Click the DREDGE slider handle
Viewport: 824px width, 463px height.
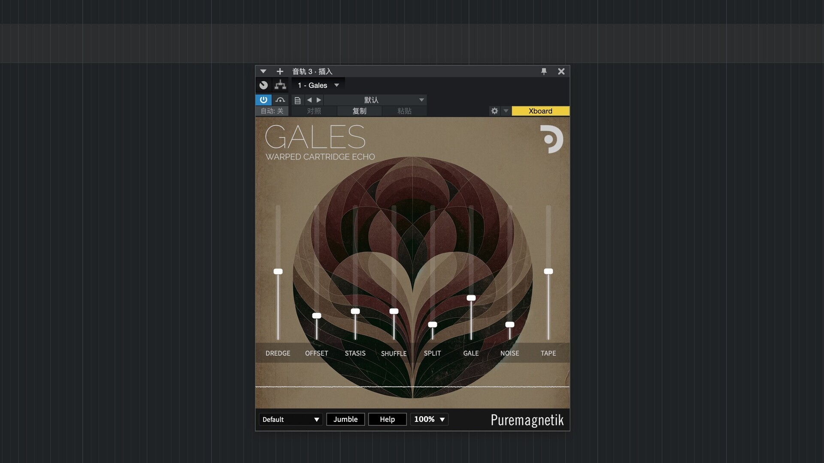coord(278,271)
